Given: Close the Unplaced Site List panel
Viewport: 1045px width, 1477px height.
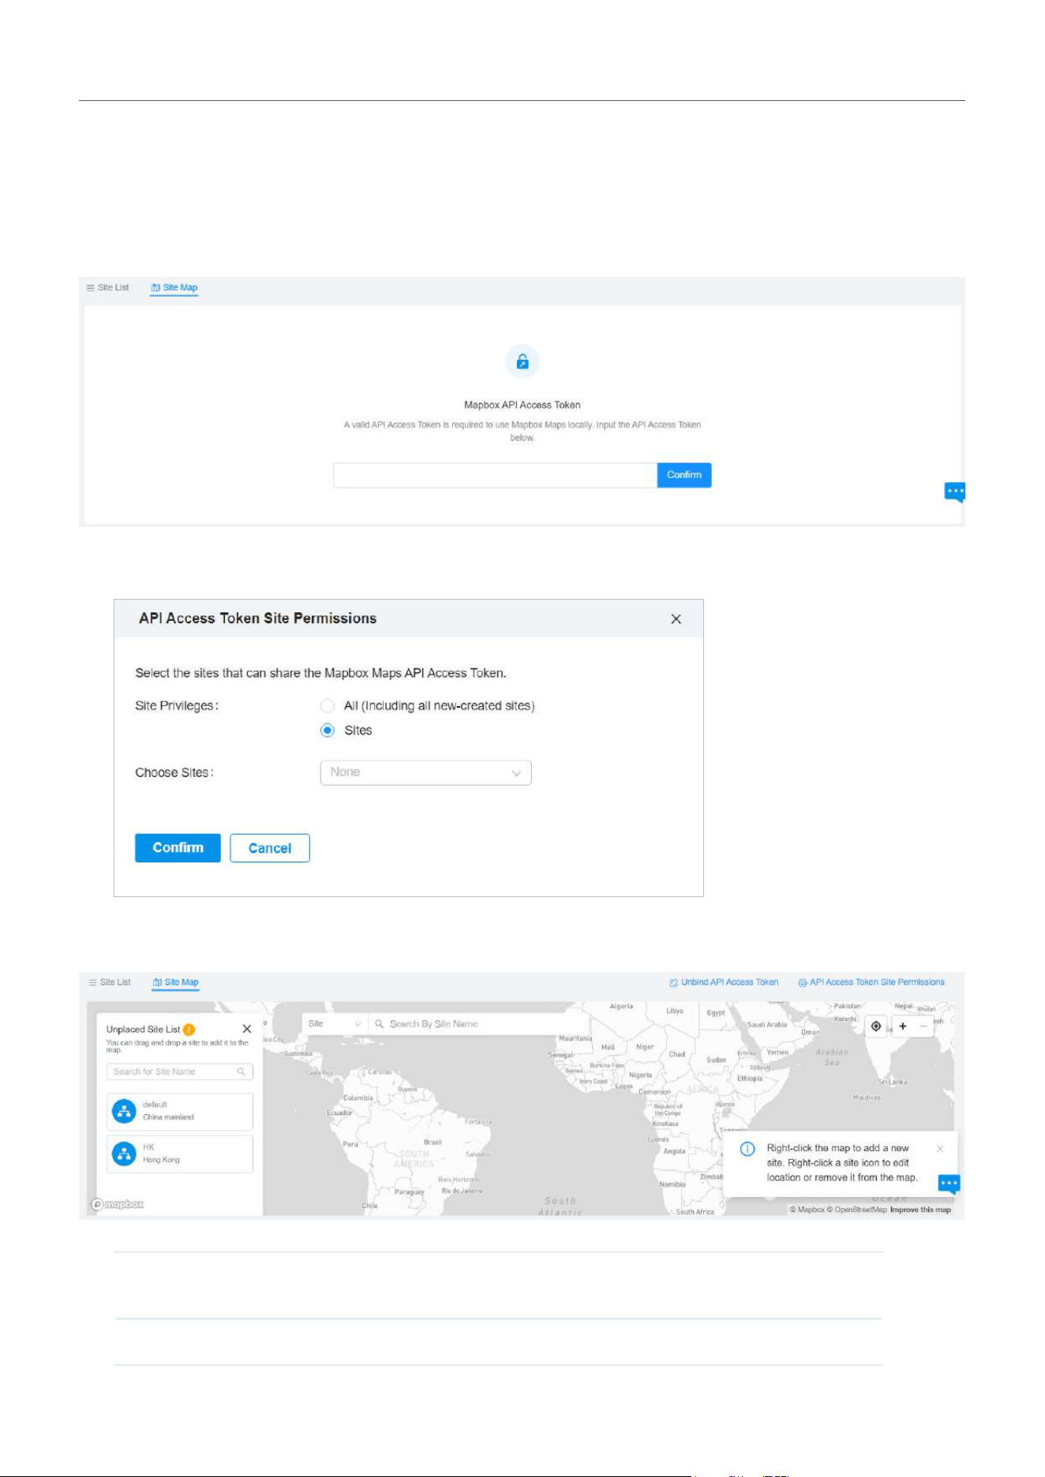Looking at the screenshot, I should tap(247, 1029).
